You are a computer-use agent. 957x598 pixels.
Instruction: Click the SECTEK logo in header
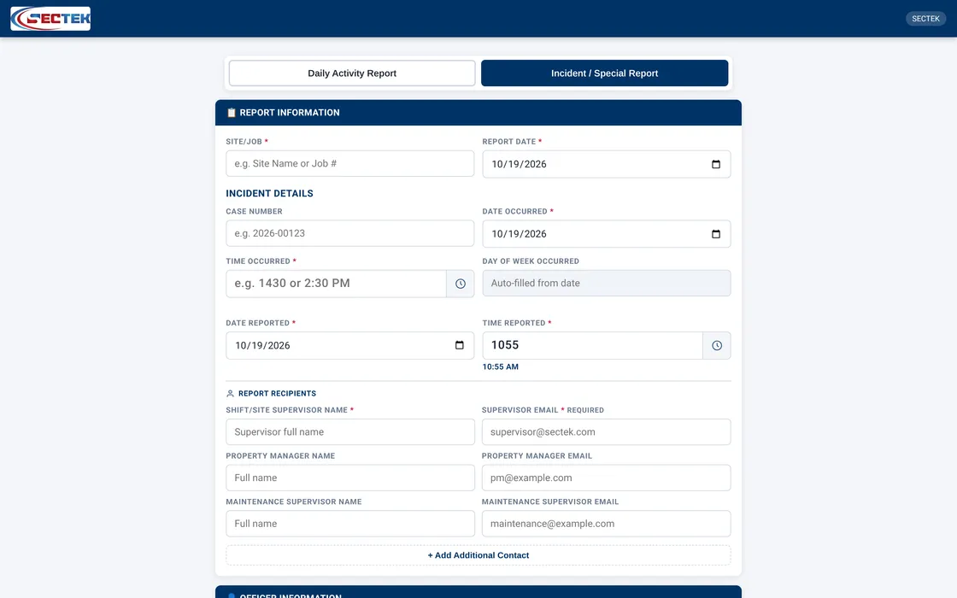50,18
